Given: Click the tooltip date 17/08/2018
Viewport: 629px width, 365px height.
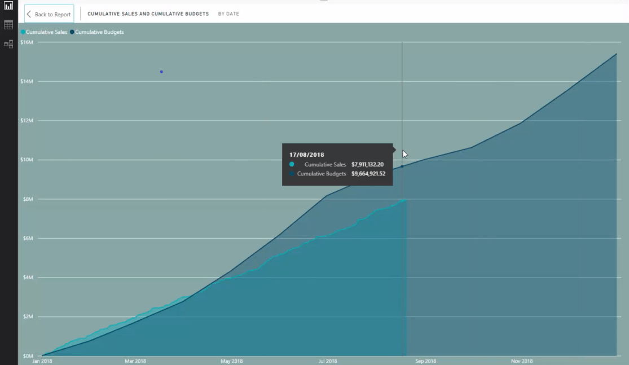Looking at the screenshot, I should tap(306, 155).
